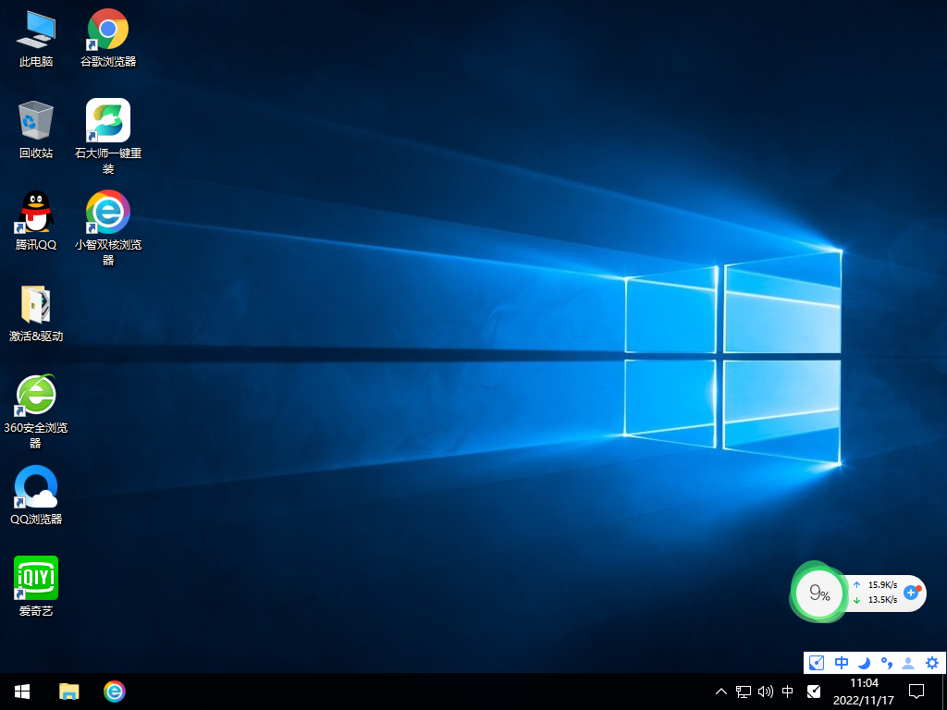Open the Windows Start menu

tap(20, 692)
